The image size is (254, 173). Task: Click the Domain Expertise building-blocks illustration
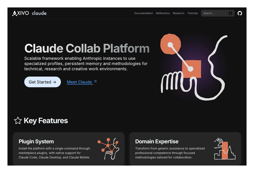pos(225,149)
